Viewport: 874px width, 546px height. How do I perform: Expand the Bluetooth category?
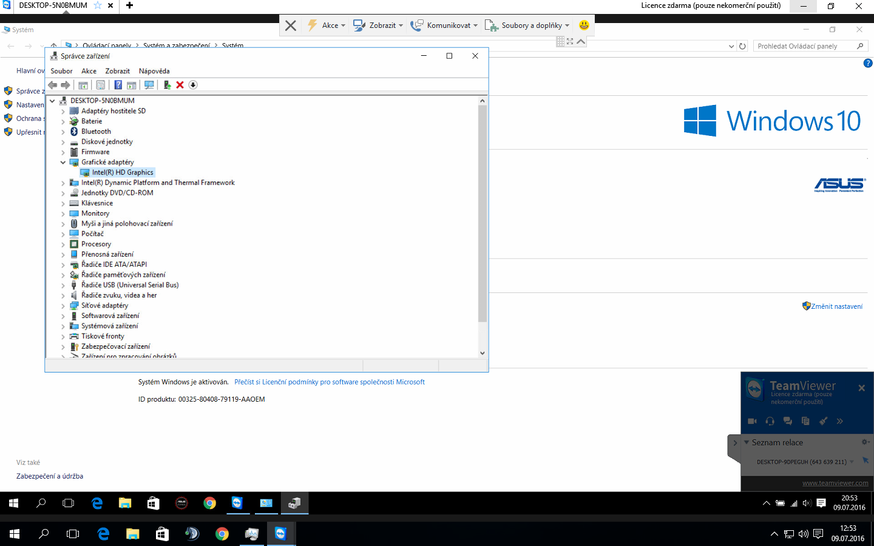tap(63, 132)
